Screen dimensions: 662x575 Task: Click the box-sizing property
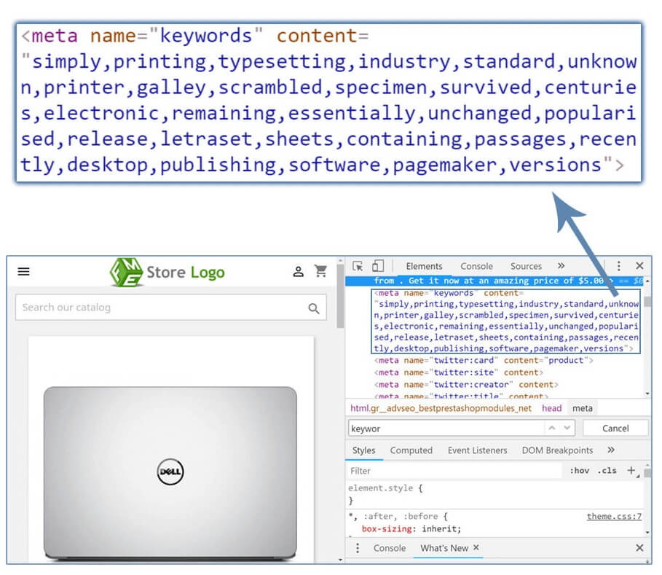click(x=386, y=529)
